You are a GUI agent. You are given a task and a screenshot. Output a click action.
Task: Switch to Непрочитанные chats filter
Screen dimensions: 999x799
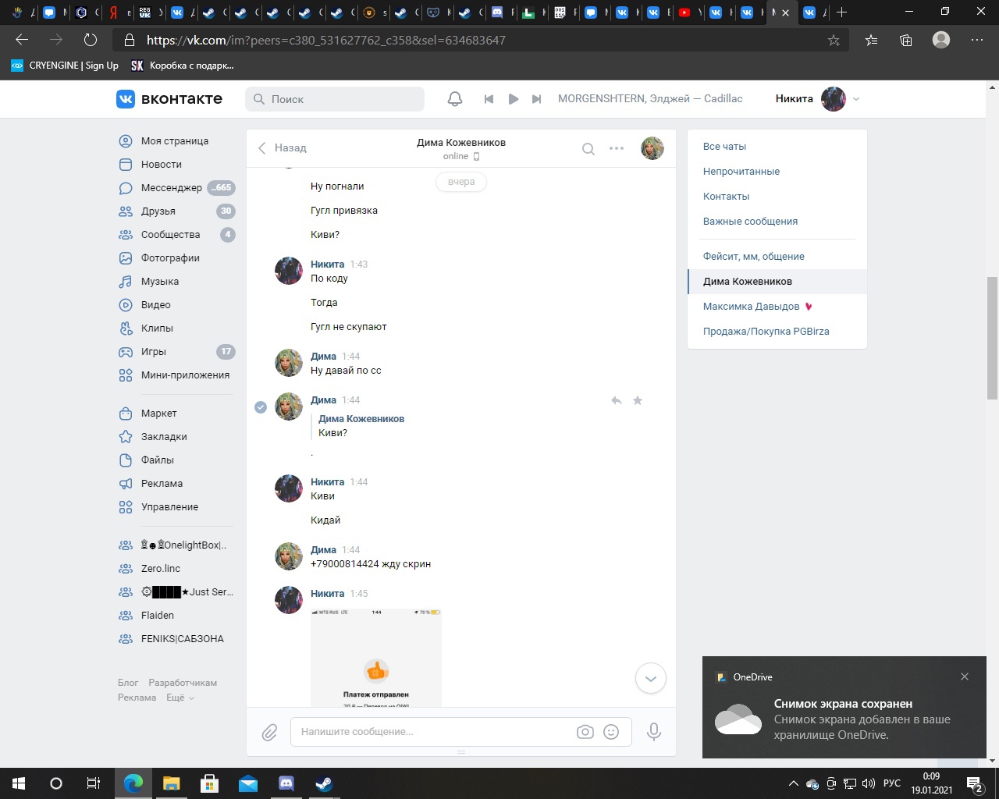tap(741, 172)
